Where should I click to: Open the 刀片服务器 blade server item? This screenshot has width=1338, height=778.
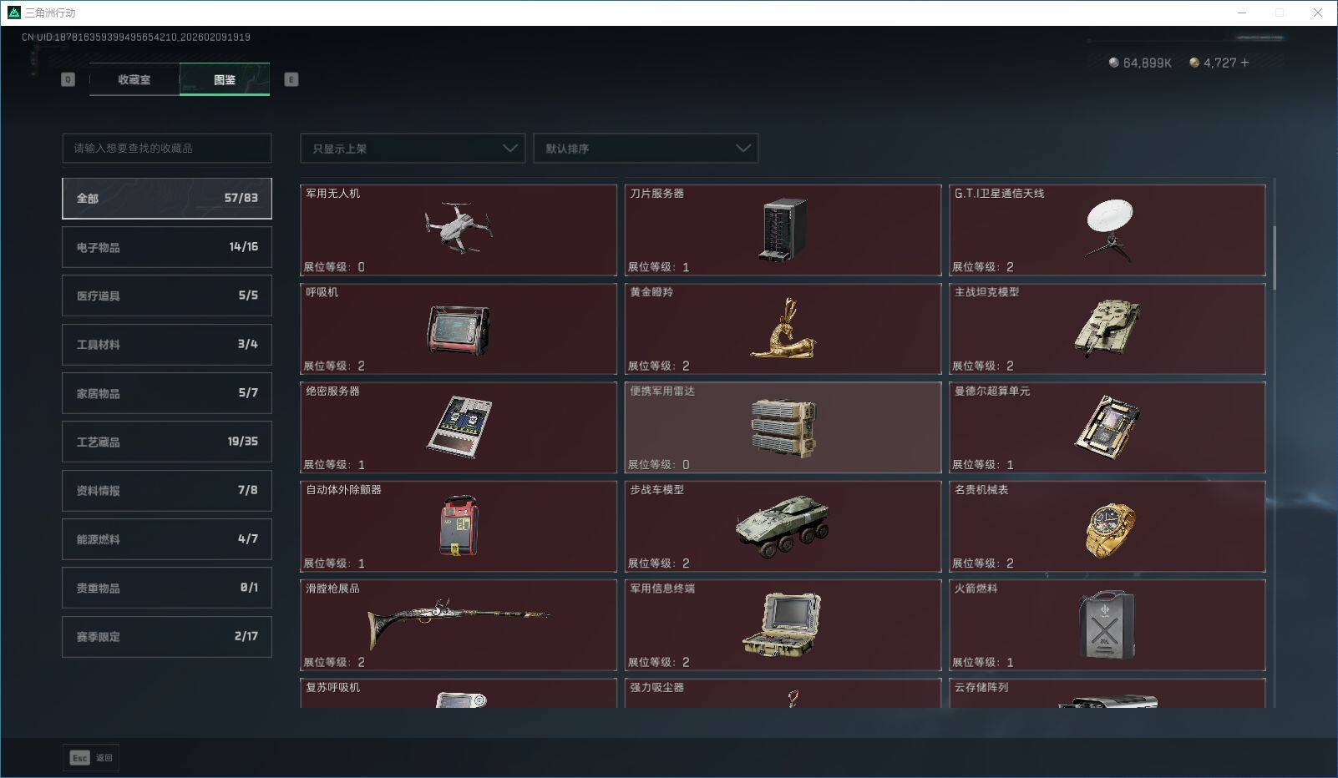tap(782, 230)
